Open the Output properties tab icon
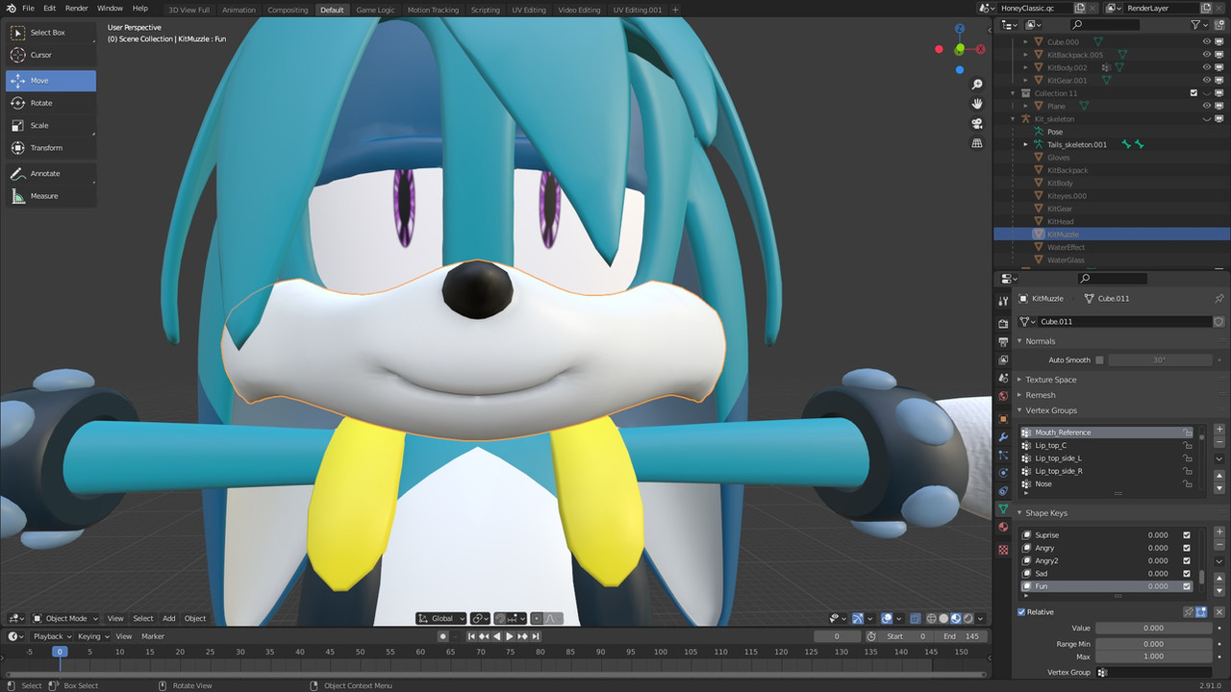The width and height of the screenshot is (1231, 692). (x=1004, y=341)
